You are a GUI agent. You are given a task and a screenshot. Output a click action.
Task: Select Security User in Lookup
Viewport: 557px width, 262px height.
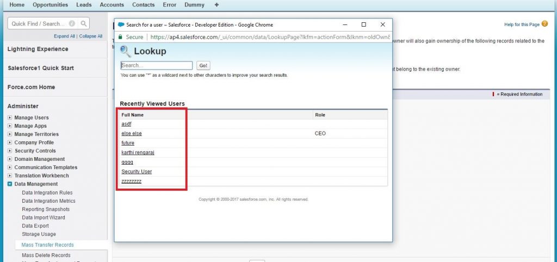click(137, 171)
